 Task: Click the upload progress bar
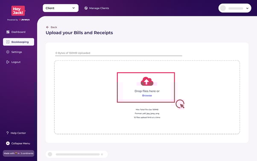(x=119, y=56)
